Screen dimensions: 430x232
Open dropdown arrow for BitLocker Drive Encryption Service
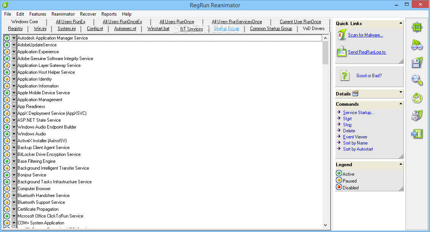click(x=14, y=154)
